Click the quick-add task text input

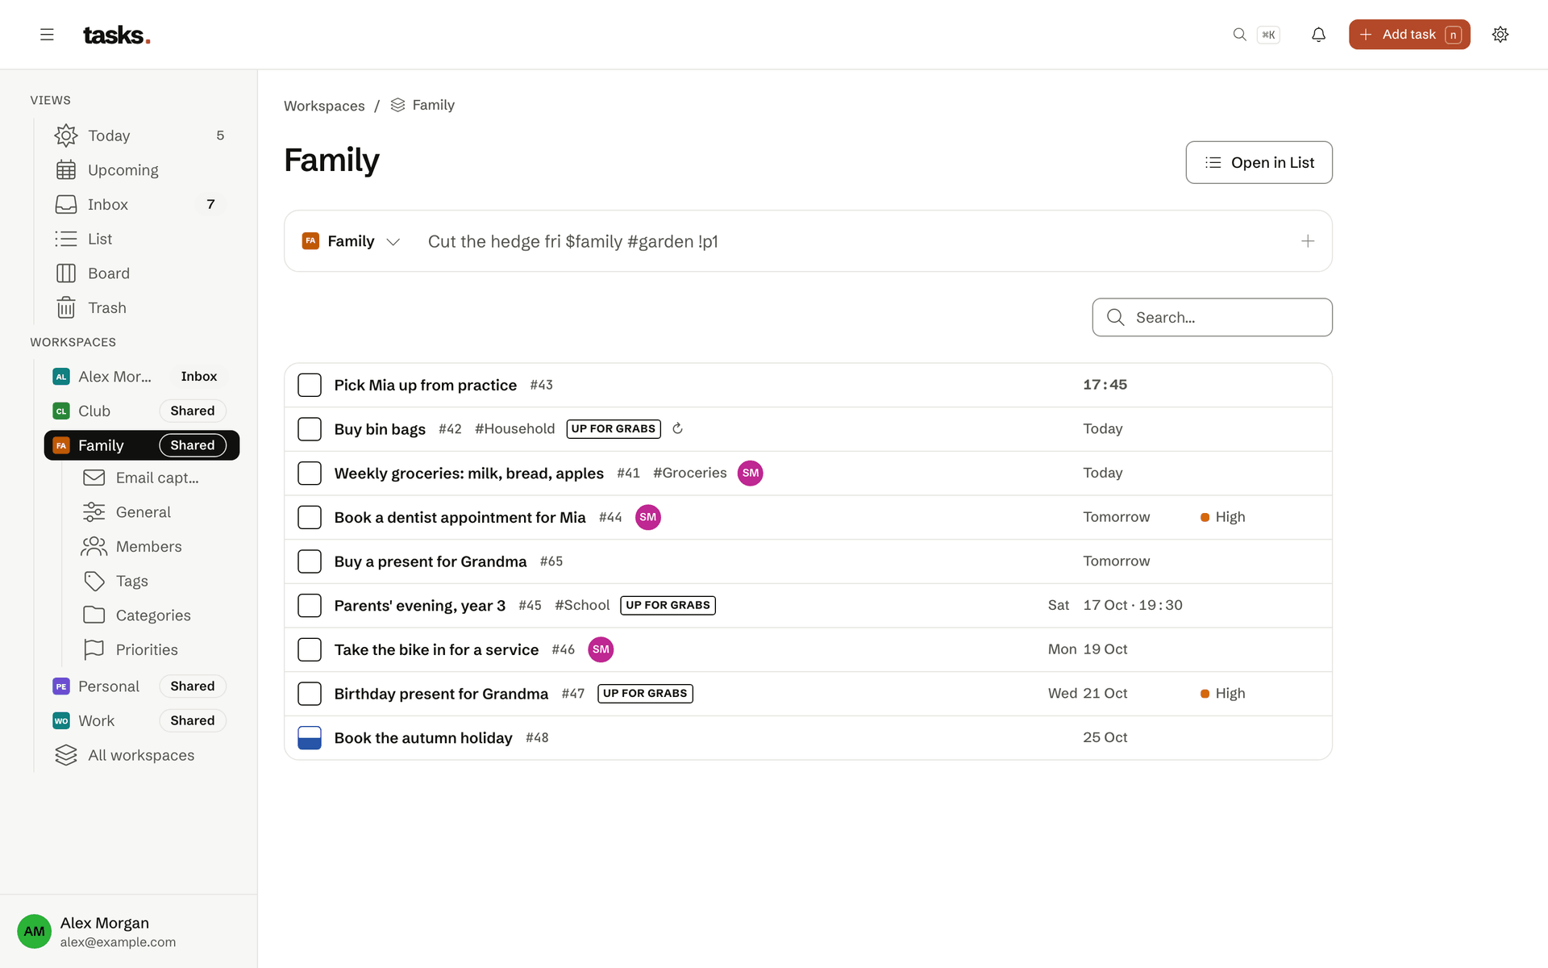click(855, 241)
